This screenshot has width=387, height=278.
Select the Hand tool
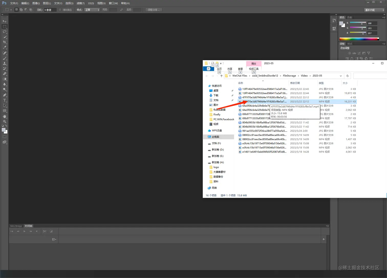(5, 116)
